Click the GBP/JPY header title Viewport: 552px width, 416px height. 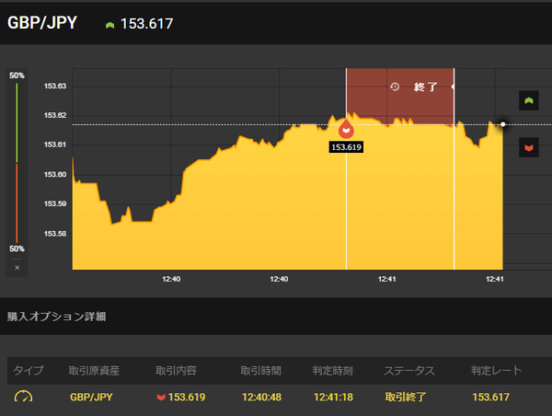click(x=42, y=23)
